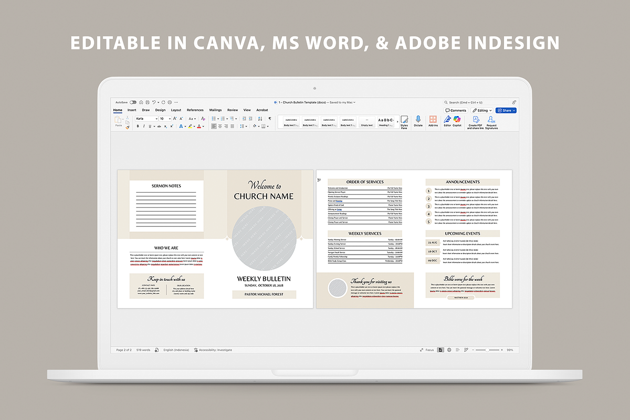Select the Empty text style

[367, 122]
